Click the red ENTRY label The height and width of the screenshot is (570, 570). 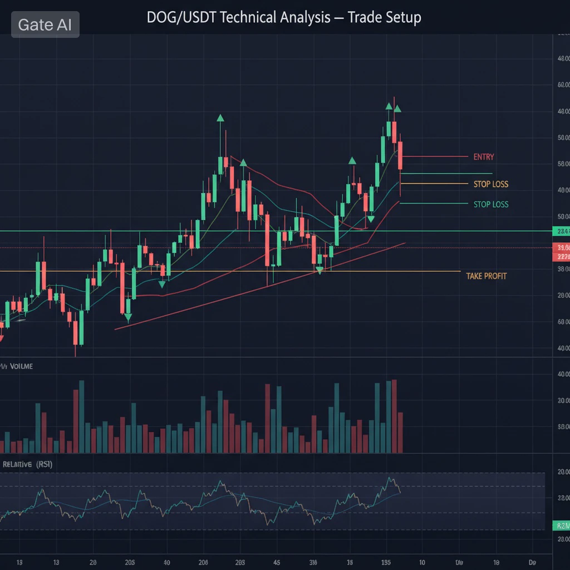coord(484,156)
